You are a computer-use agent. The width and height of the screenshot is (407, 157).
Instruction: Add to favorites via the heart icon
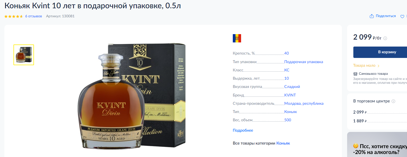click(402, 16)
